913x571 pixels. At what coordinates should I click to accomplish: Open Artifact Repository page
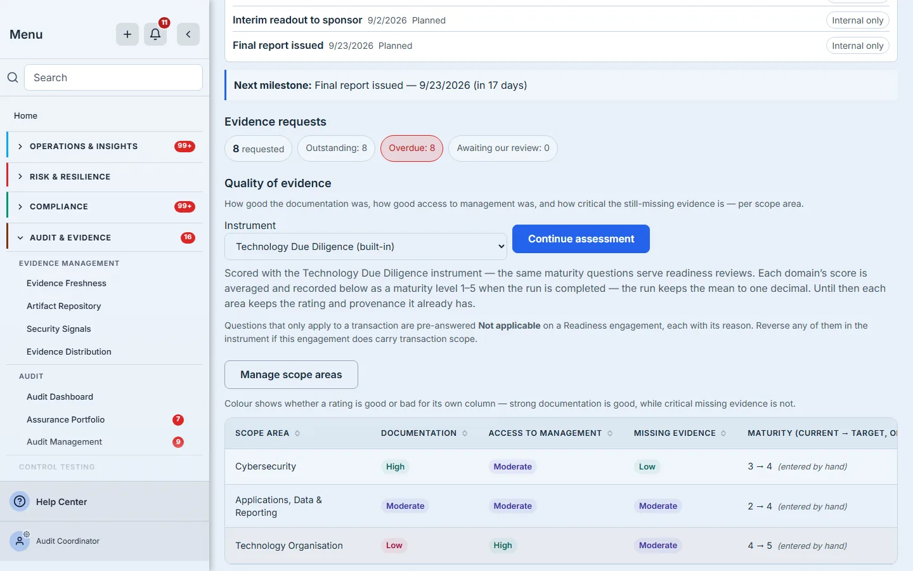point(64,306)
